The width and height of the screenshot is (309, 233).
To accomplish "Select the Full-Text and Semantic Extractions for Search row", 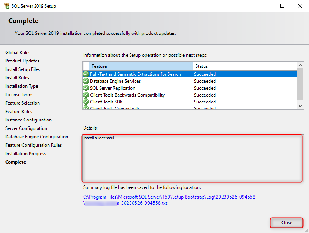I will (190, 74).
